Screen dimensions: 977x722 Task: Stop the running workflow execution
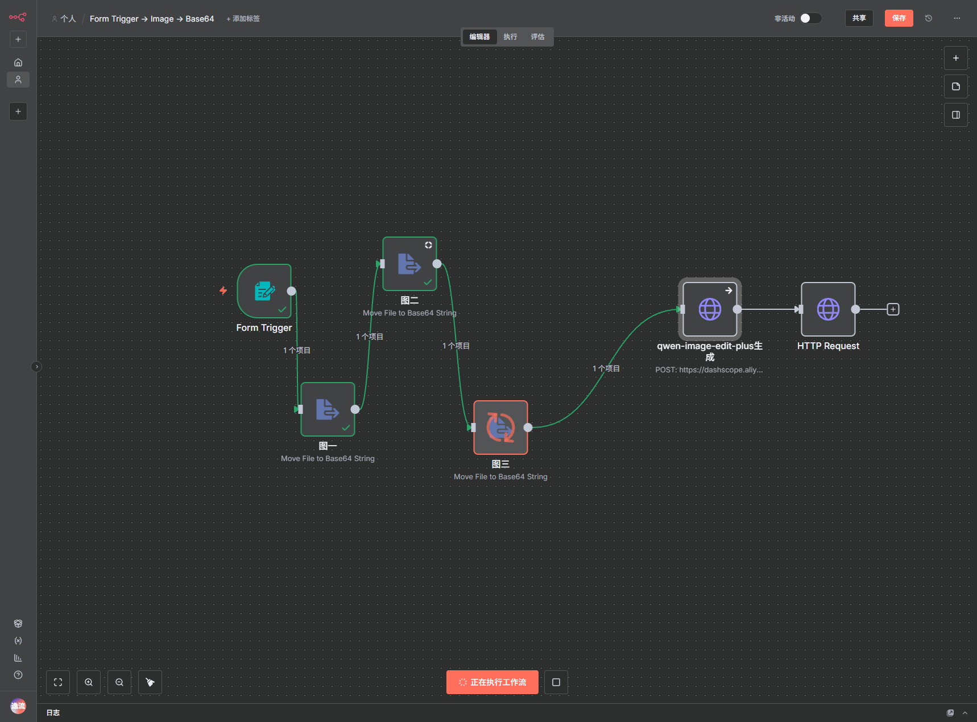coord(556,682)
